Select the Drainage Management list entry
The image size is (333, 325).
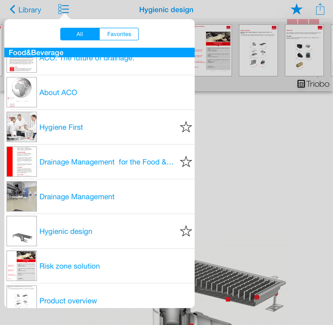tap(77, 196)
